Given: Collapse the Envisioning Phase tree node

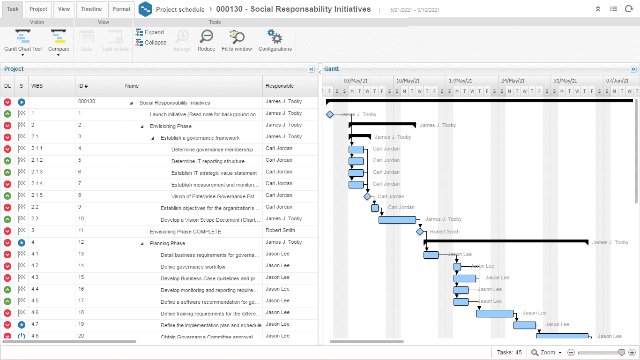Looking at the screenshot, I should coord(142,127).
